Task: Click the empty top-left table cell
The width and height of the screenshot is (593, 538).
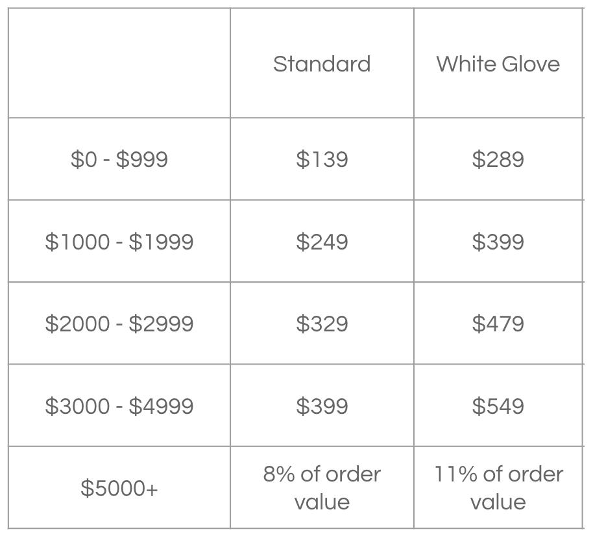Action: click(119, 63)
